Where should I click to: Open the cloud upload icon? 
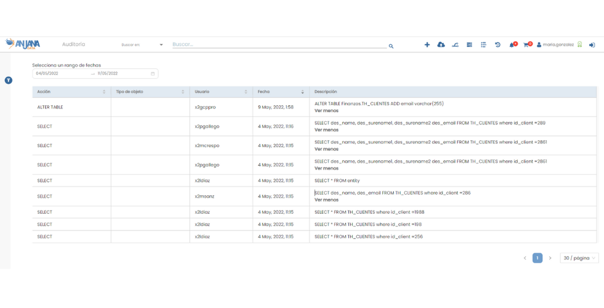(441, 45)
